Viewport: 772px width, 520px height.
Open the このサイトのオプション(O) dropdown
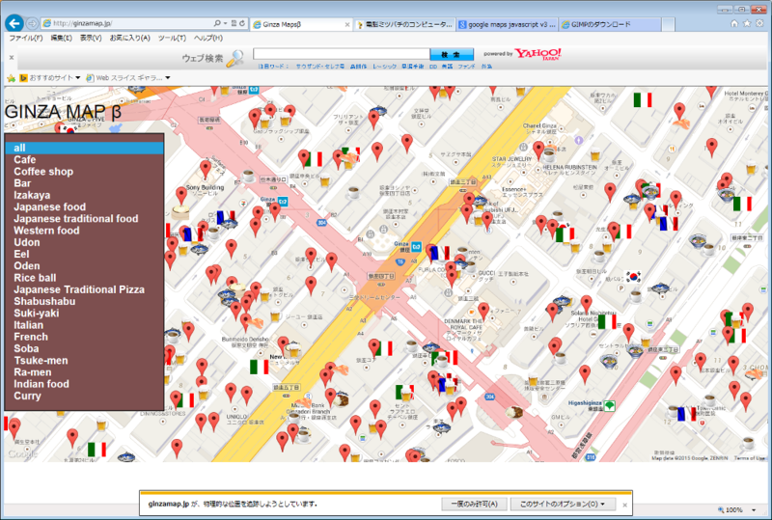(x=562, y=505)
